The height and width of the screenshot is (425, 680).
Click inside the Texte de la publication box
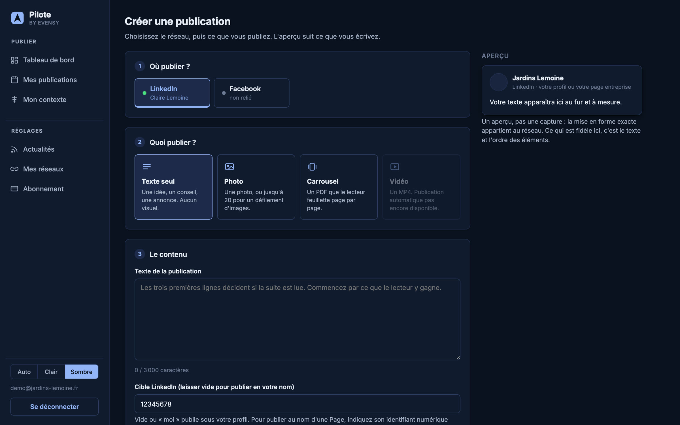297,319
